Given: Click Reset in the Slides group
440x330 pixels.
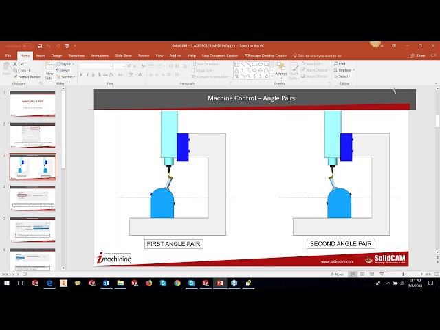Looking at the screenshot, I should tap(63, 70).
